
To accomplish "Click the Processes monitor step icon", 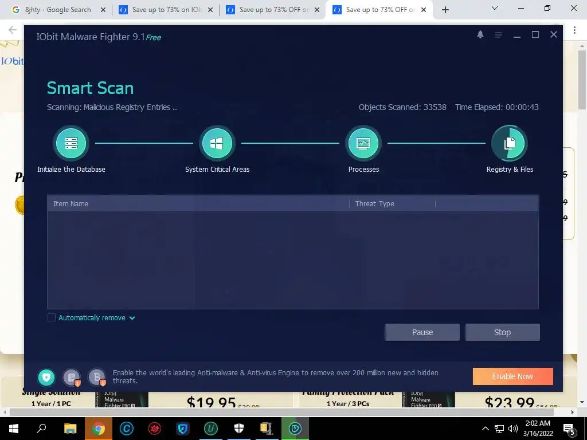I will [x=363, y=143].
